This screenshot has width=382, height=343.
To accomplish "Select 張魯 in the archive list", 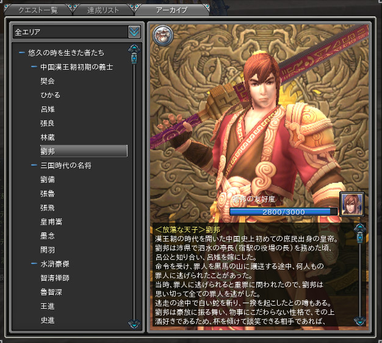I will tap(48, 194).
